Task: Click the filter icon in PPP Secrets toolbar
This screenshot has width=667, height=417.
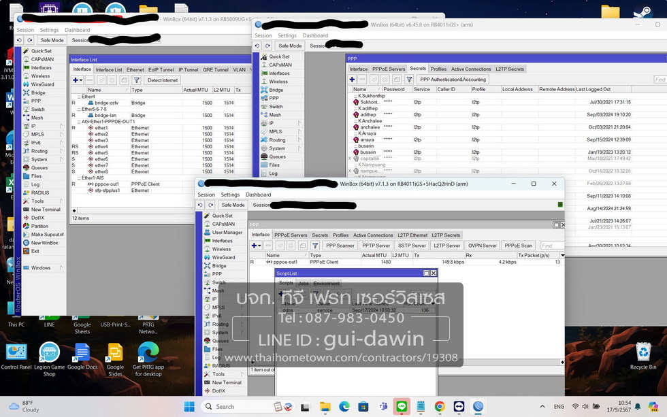Action: pos(409,80)
